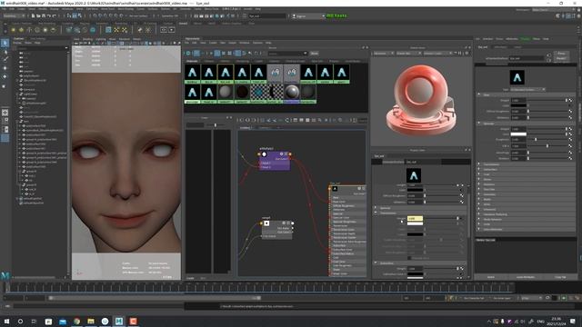Screen dimensions: 582x327
Task: Click the ramp node in node graph
Action: click(276, 230)
